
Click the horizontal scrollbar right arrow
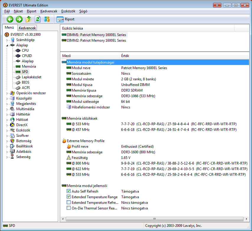point(246,219)
